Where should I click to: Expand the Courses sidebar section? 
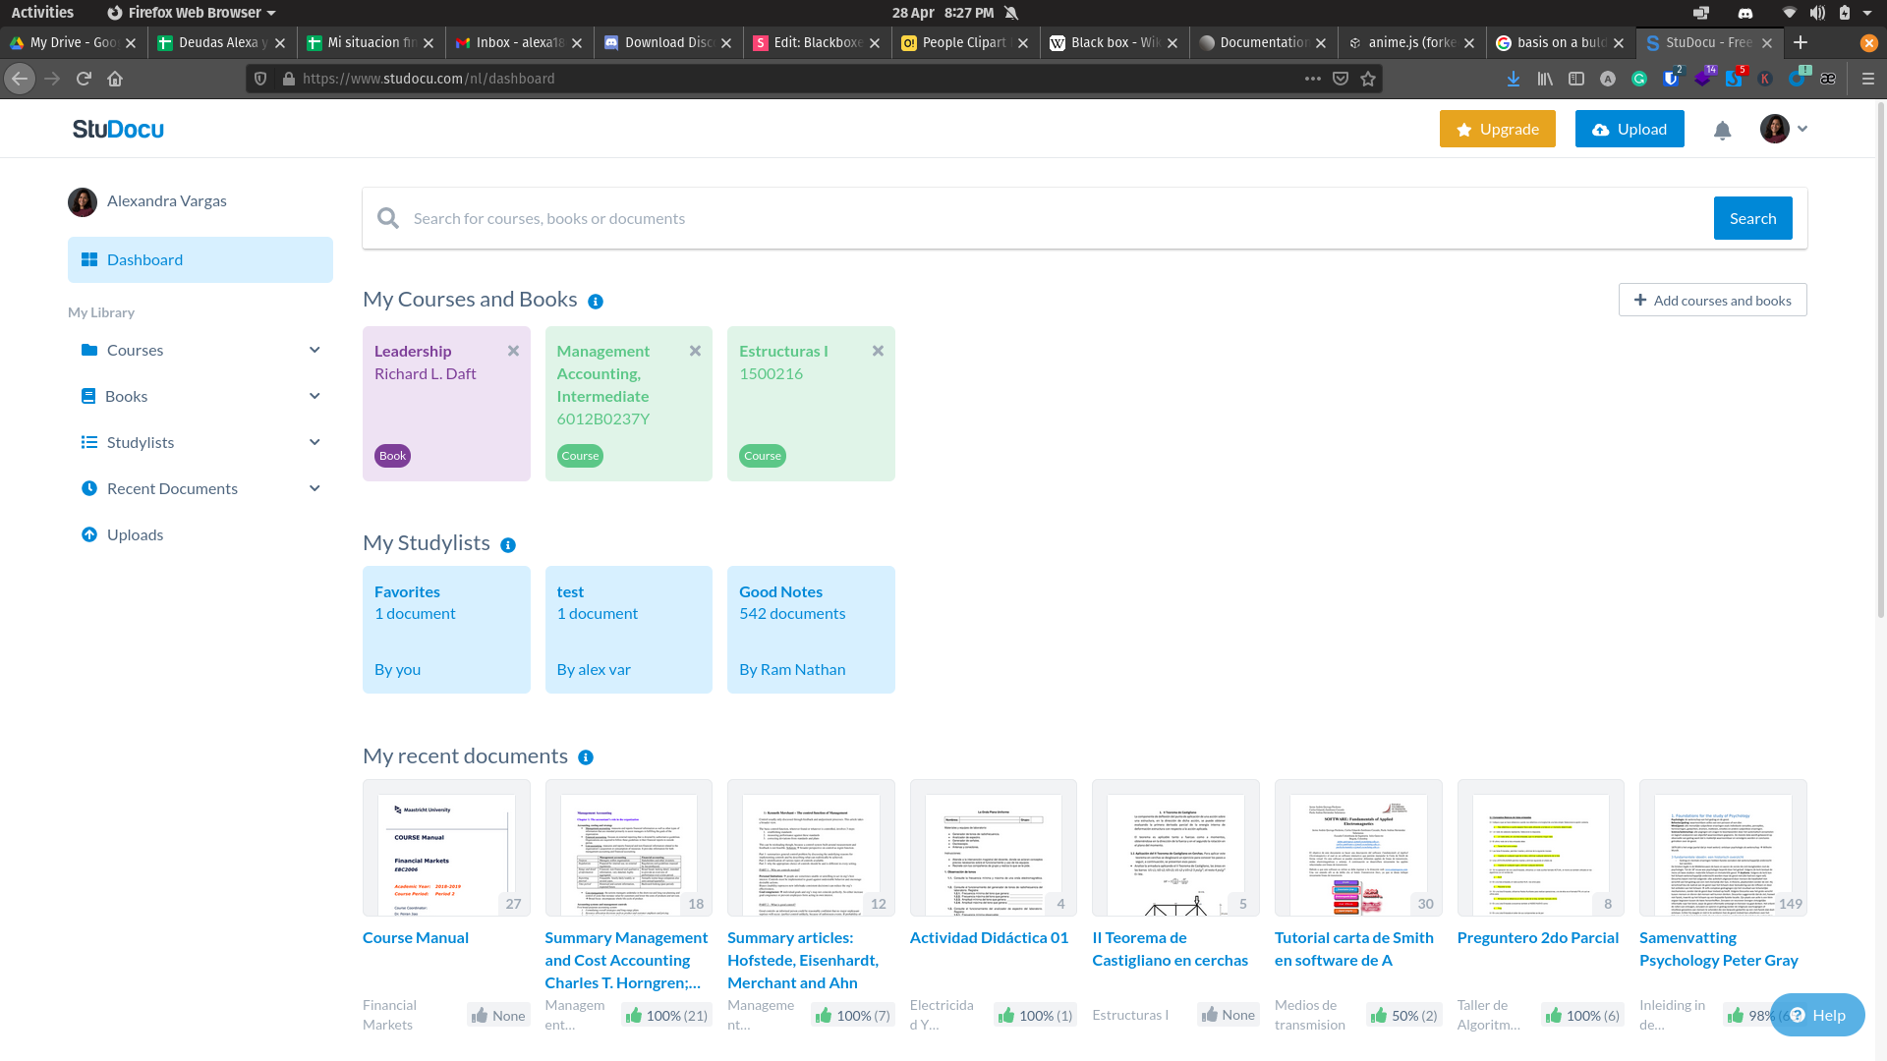(314, 350)
